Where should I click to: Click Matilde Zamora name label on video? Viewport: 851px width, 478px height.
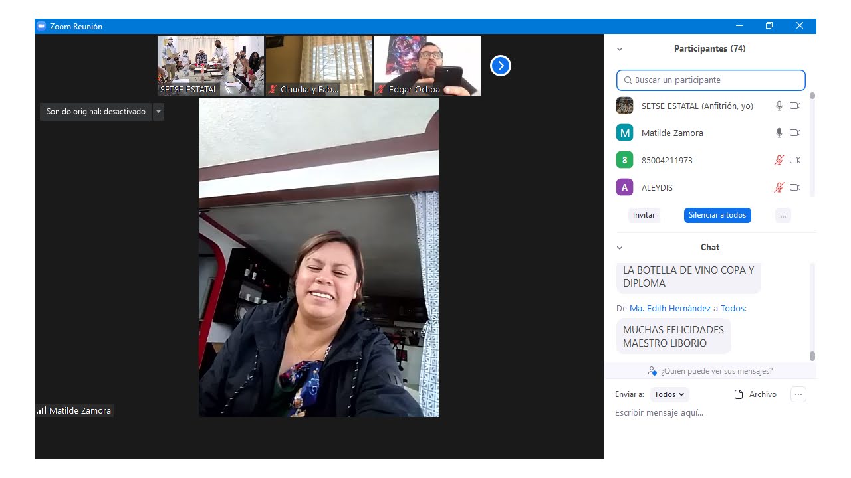[x=80, y=411]
